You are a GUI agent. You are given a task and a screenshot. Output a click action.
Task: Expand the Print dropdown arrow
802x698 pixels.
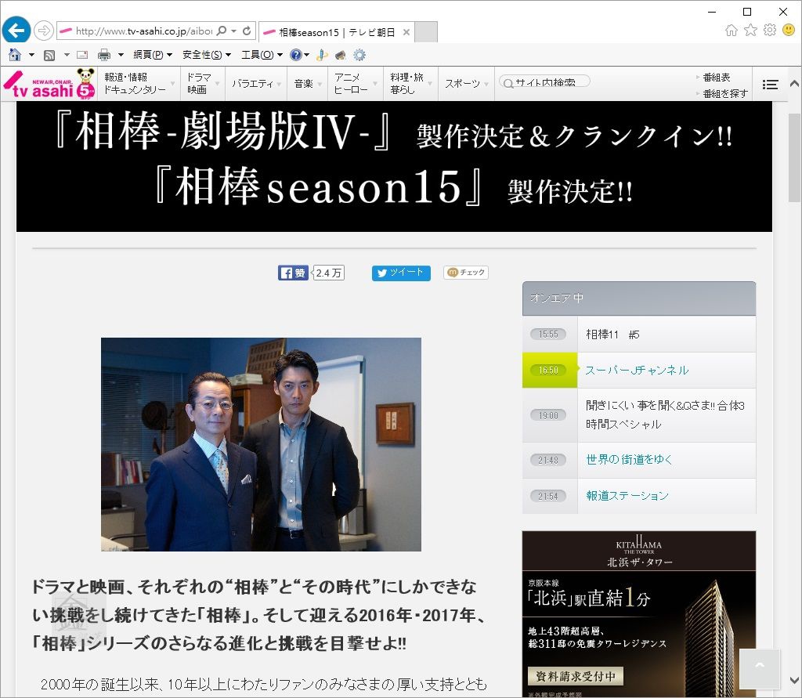tap(121, 55)
